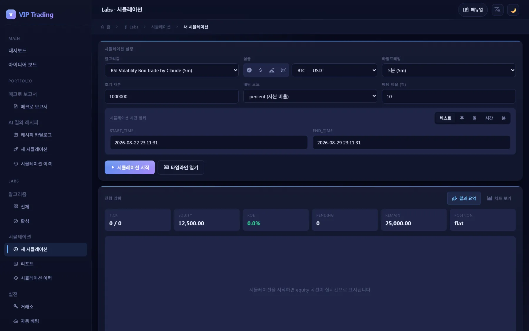529x331 pixels.
Task: Click the 초기 자본 input field
Action: (x=172, y=96)
